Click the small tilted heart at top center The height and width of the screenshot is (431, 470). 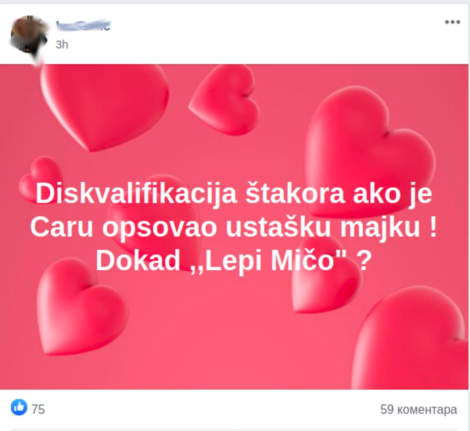[x=224, y=100]
